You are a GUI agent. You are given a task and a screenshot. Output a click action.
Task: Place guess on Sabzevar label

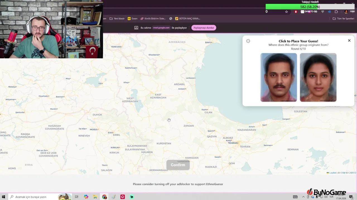[x=340, y=132]
